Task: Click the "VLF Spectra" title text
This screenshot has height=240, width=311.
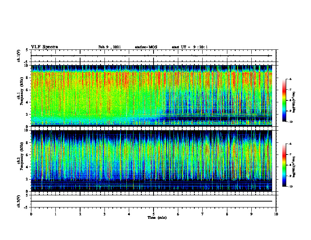Action: click(44, 47)
